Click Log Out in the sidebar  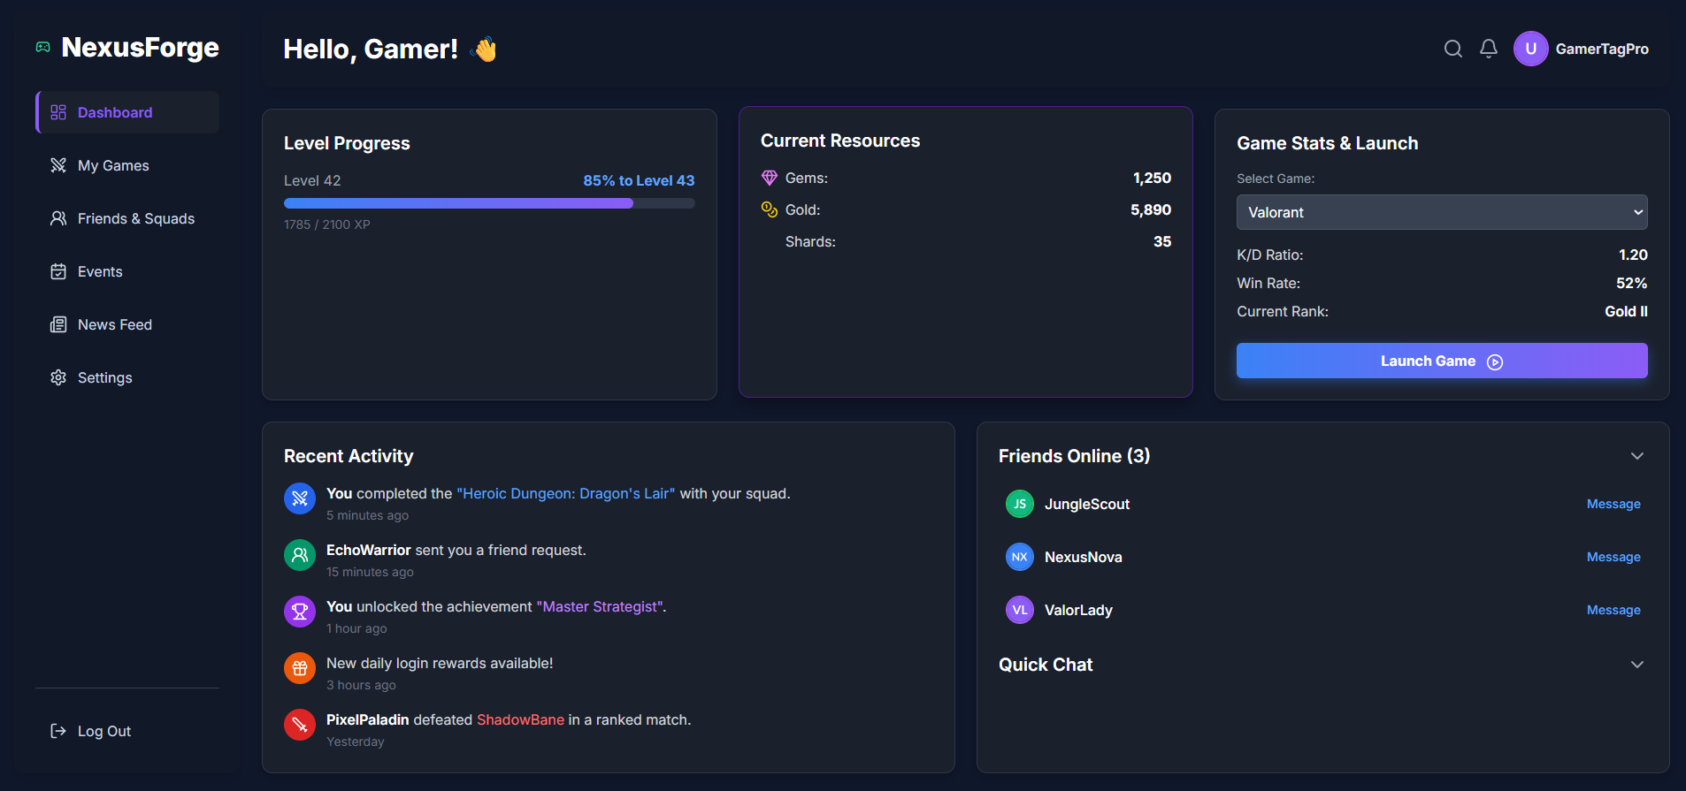tap(127, 731)
